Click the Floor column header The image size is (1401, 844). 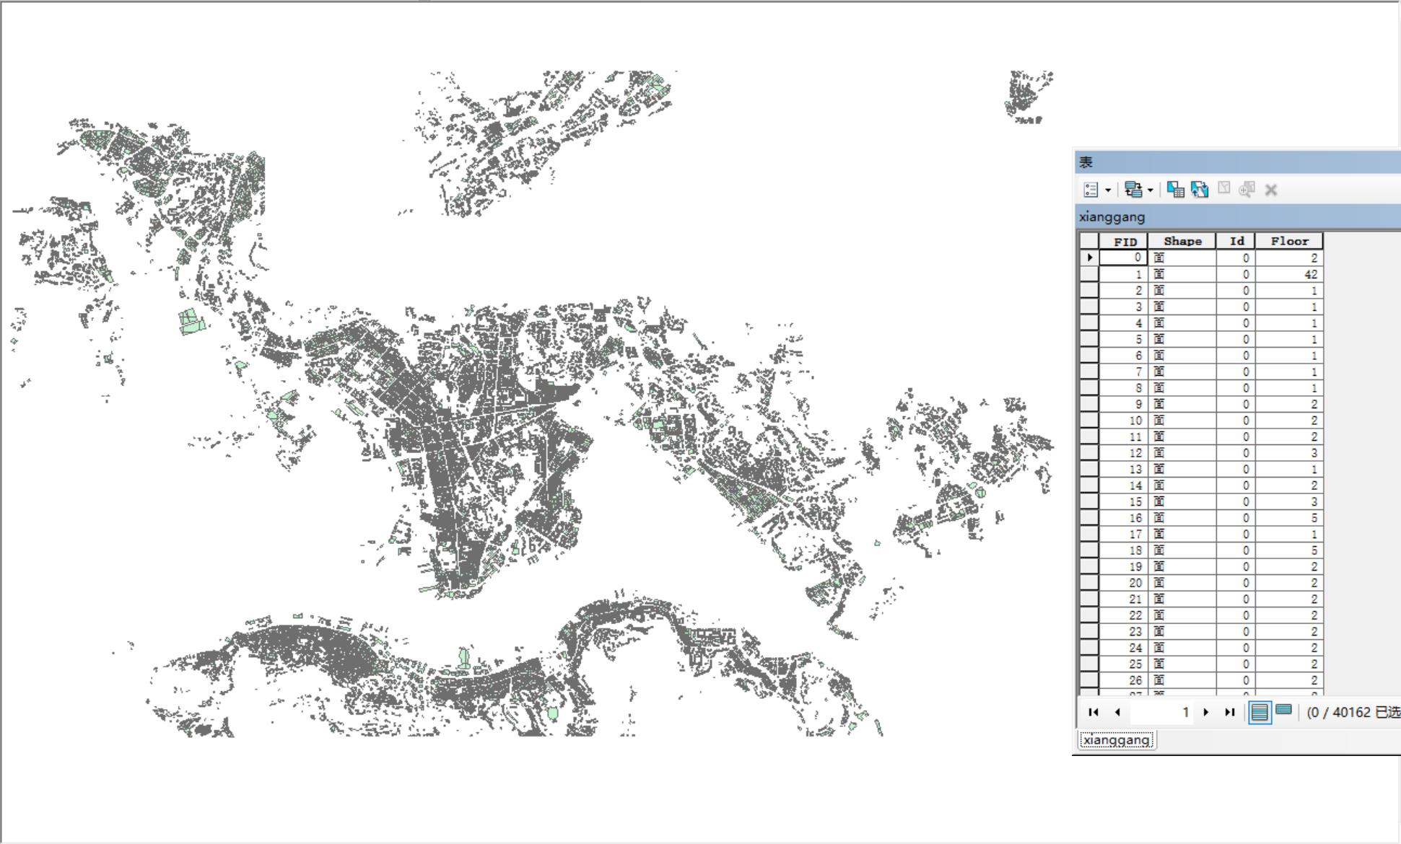click(1289, 241)
